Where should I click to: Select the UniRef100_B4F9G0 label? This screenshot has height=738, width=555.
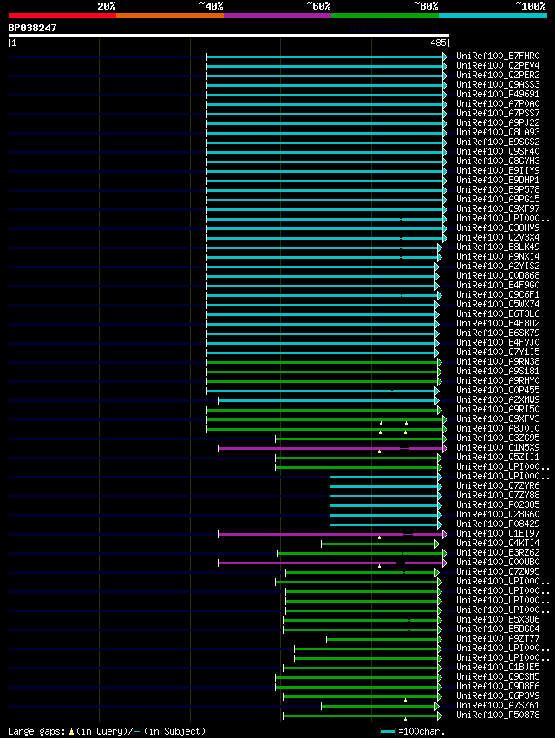pos(498,286)
